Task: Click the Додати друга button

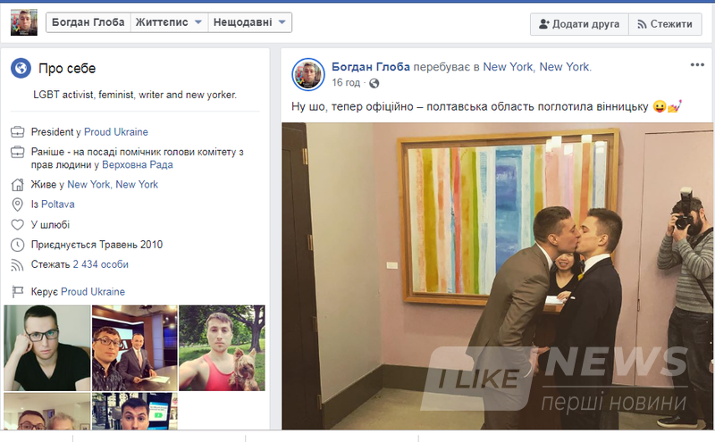Action: tap(579, 24)
